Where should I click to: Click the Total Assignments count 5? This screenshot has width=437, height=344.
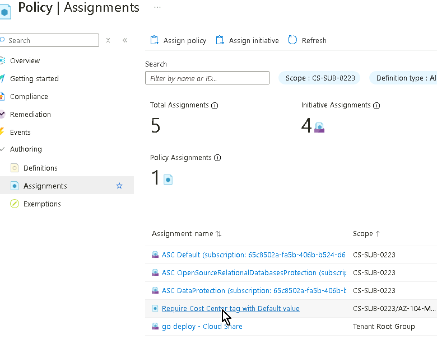pyautogui.click(x=156, y=125)
